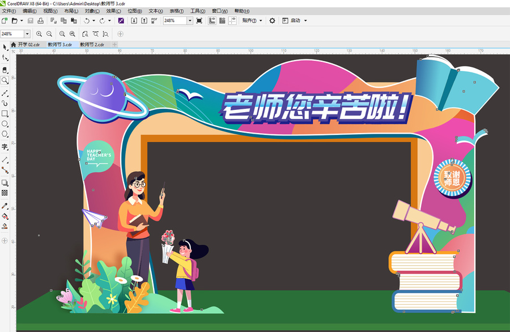Click the purple search content icon
This screenshot has width=510, height=332.
121,20
